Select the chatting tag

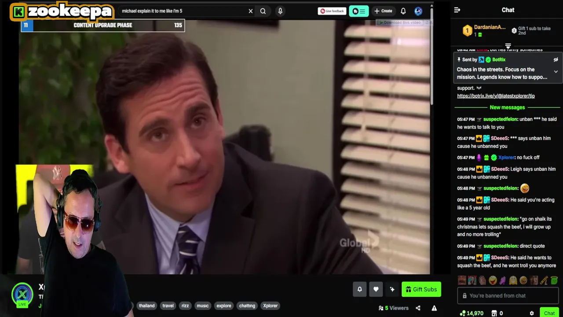pos(247,306)
